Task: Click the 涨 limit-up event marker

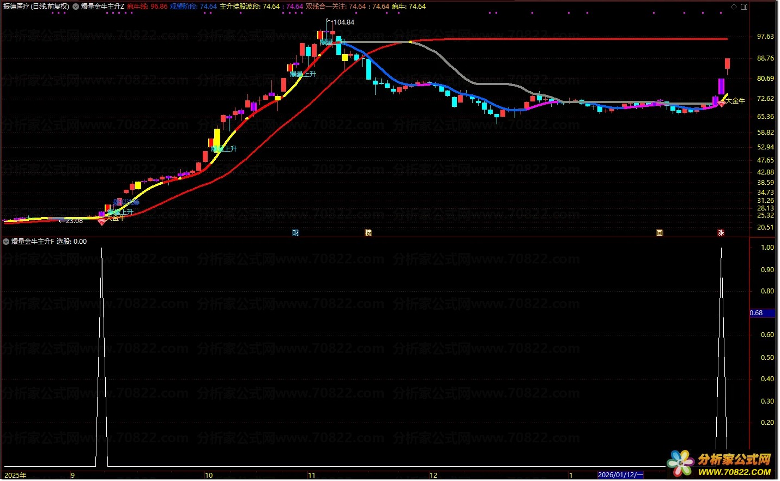Action: (x=721, y=233)
